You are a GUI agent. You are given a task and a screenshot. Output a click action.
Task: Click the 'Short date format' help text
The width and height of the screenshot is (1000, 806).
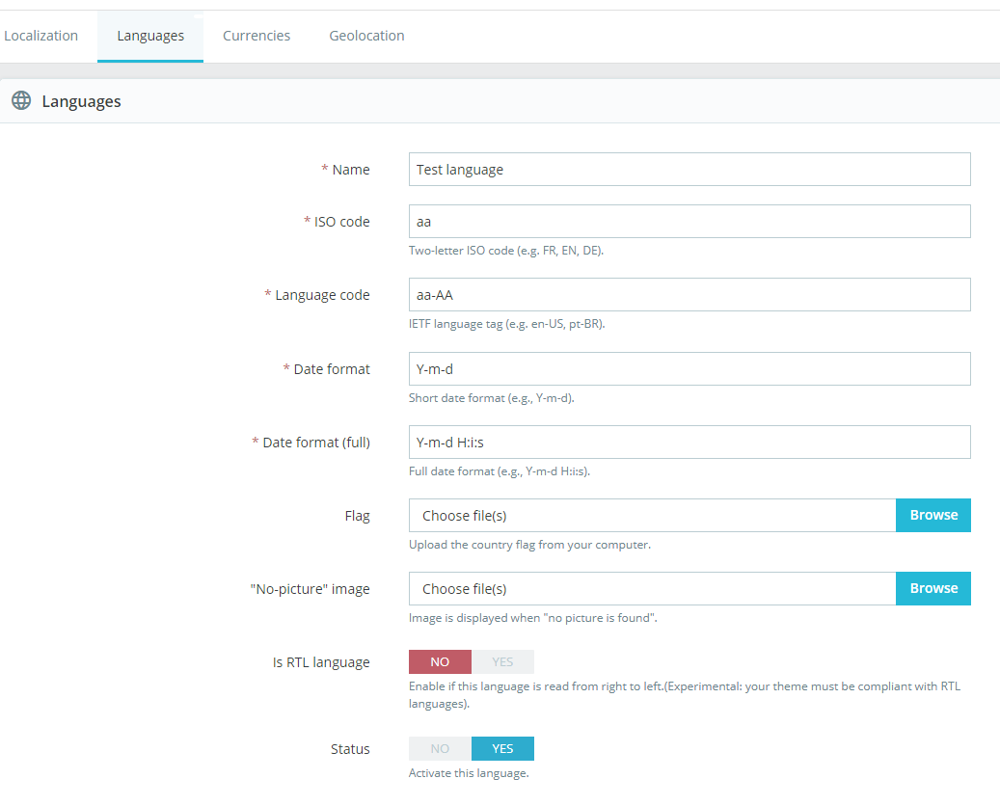pos(491,398)
